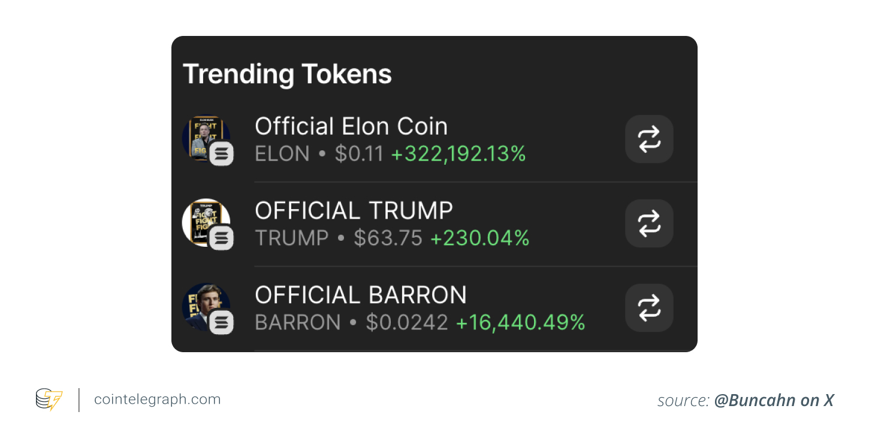Screen dimensions: 869x448
Task: Click the green percentage gain of ELON token
Action: click(458, 154)
